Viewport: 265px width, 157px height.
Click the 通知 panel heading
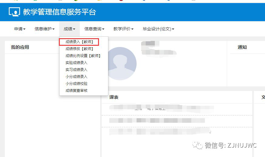pos(242,47)
